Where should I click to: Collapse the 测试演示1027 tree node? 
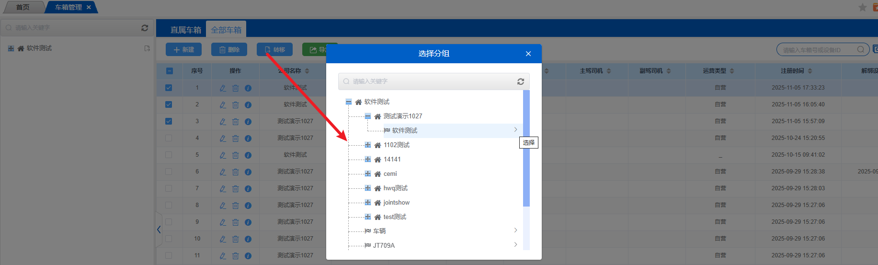click(x=367, y=116)
